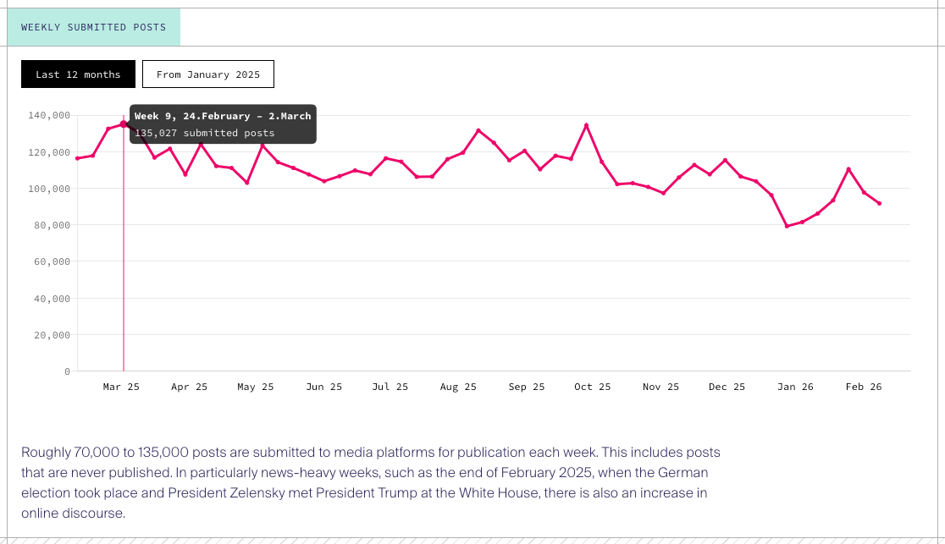Click the "80,000" y-axis label
The height and width of the screenshot is (544, 945).
[52, 225]
